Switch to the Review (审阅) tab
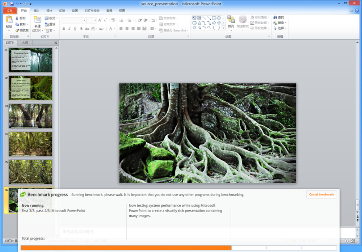 coord(109,10)
